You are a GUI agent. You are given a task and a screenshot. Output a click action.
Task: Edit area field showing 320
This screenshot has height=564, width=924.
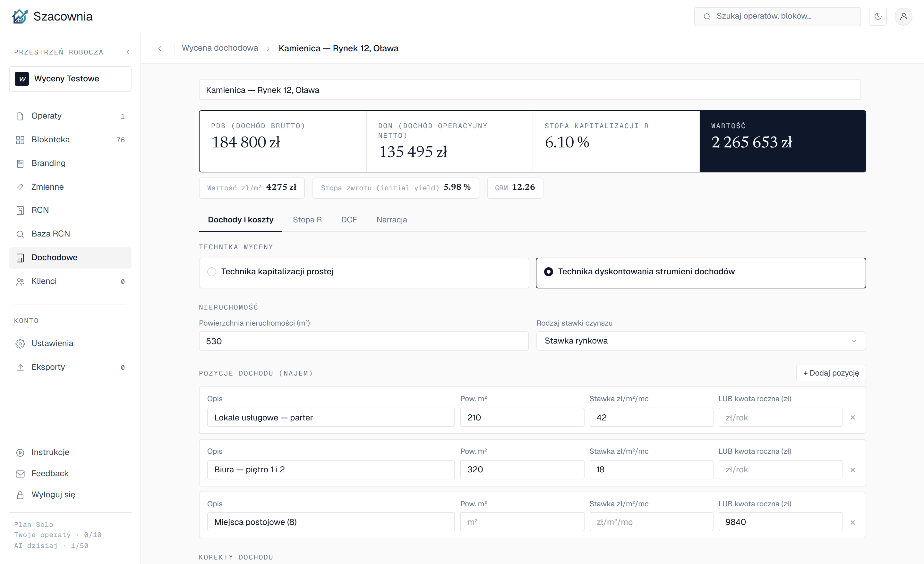tap(522, 469)
